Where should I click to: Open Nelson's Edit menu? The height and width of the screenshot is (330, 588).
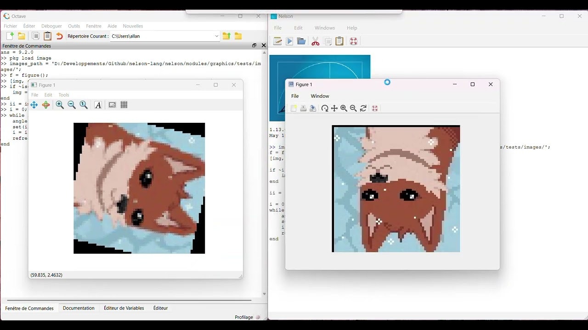pos(299,28)
